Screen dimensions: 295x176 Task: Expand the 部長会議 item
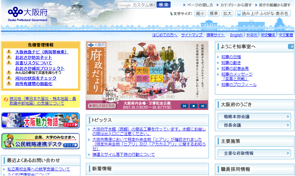(254, 125)
